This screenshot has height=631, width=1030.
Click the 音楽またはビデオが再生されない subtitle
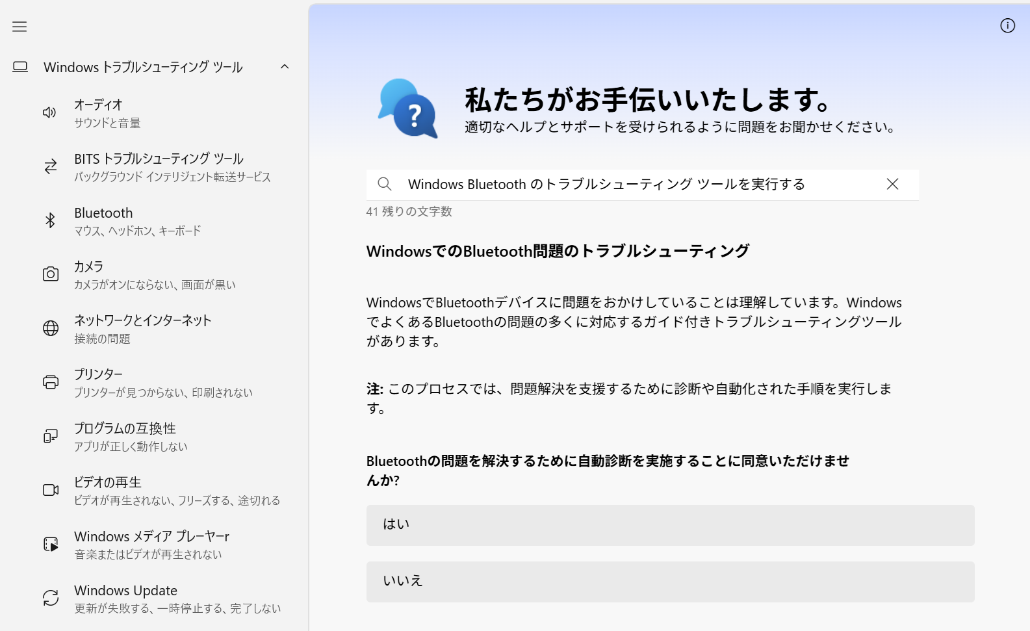[x=148, y=554]
